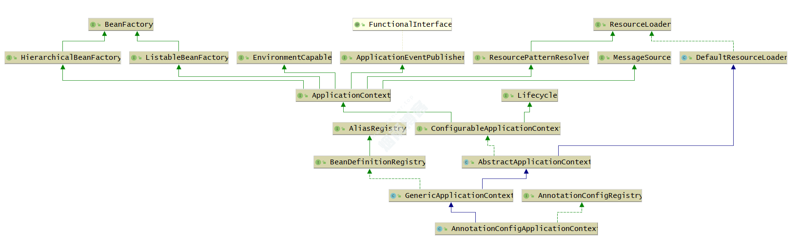Click the class icon on GenericApplicationContext
The height and width of the screenshot is (248, 799).
[x=393, y=195]
